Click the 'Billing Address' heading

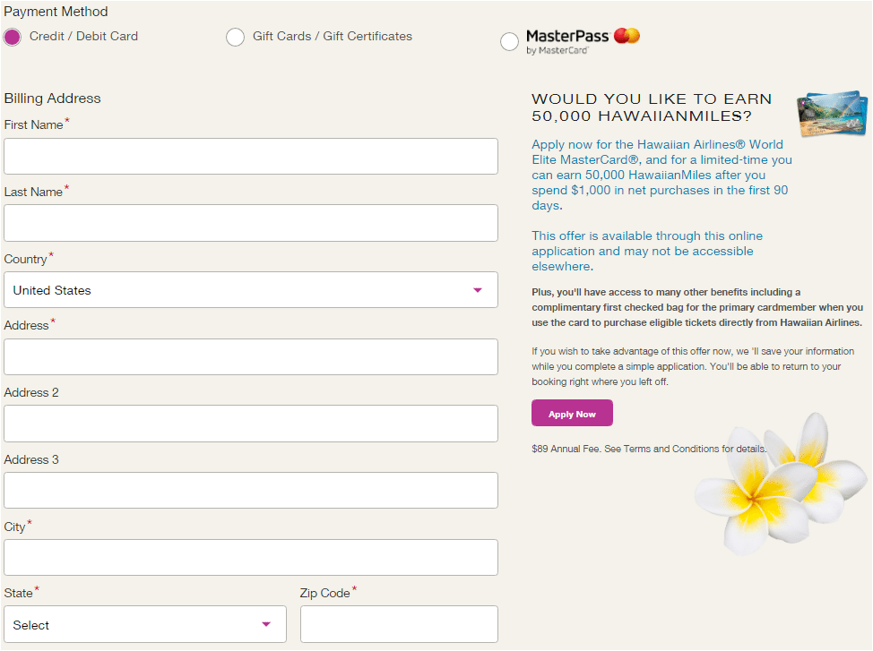click(52, 99)
